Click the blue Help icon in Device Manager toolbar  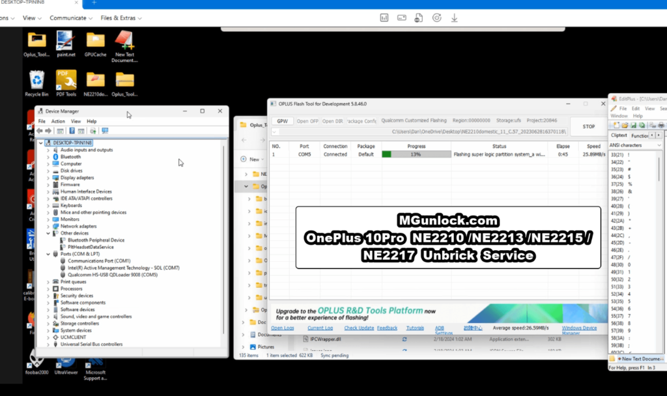(x=72, y=131)
